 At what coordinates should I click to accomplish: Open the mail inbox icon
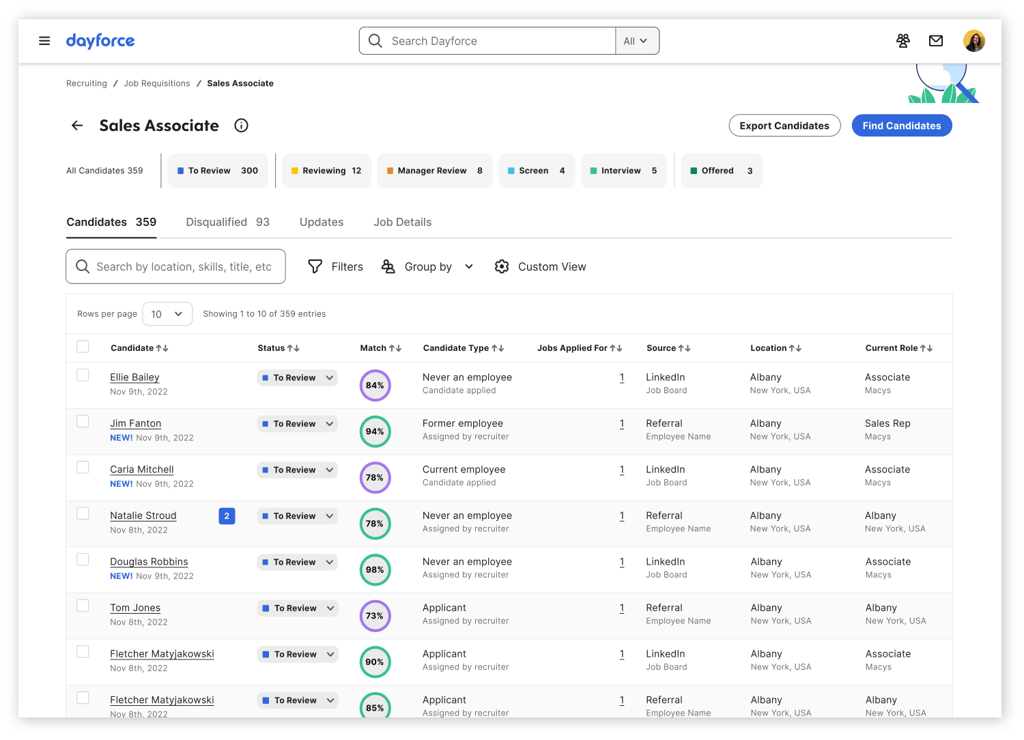936,41
